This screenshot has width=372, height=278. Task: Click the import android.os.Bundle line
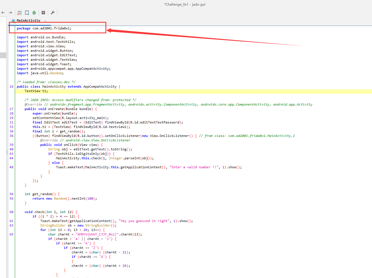click(x=41, y=37)
